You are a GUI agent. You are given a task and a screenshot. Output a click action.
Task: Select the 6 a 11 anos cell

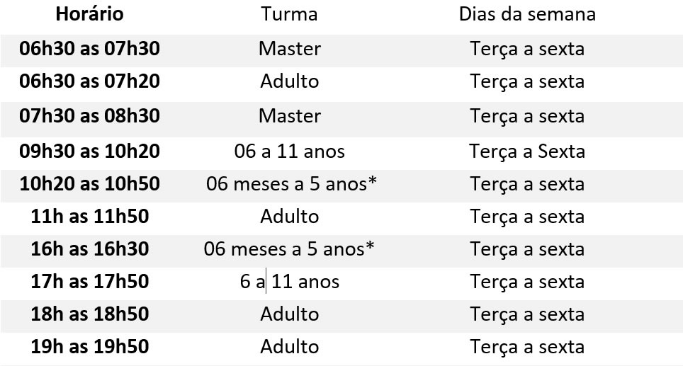(x=289, y=282)
